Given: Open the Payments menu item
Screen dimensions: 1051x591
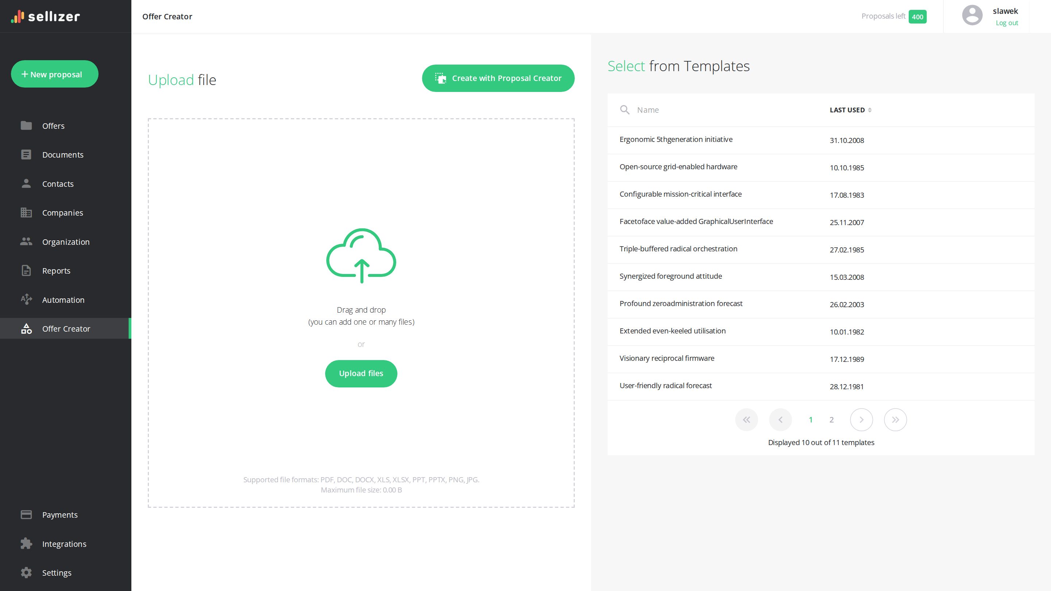Looking at the screenshot, I should click(x=66, y=515).
